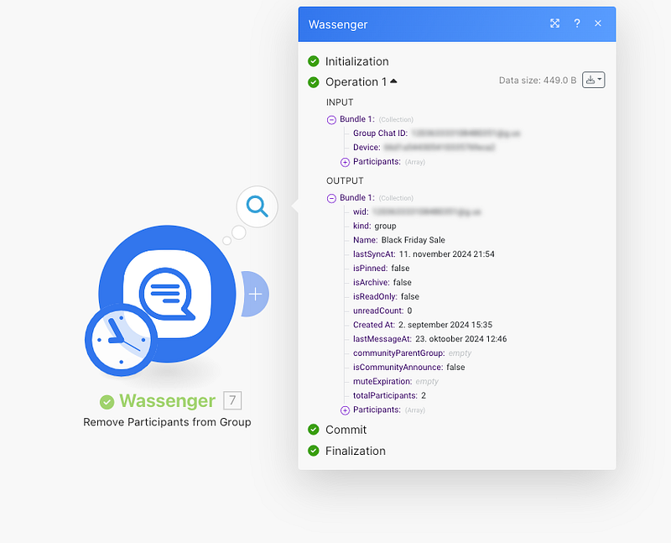Click the Commit step
This screenshot has width=671, height=543.
tap(346, 430)
